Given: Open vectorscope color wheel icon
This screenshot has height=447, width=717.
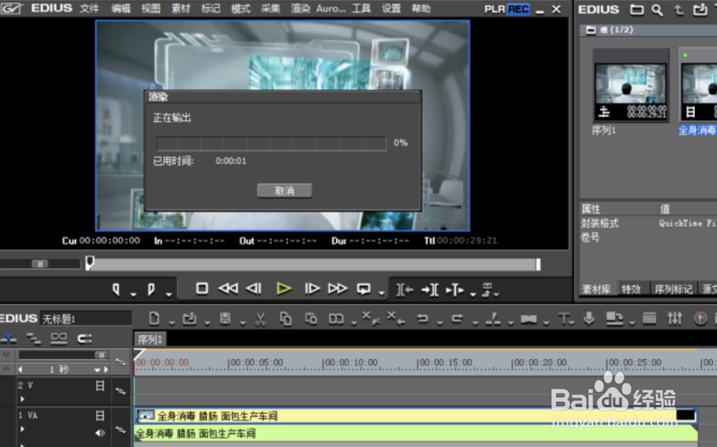Looking at the screenshot, I should point(700,319).
